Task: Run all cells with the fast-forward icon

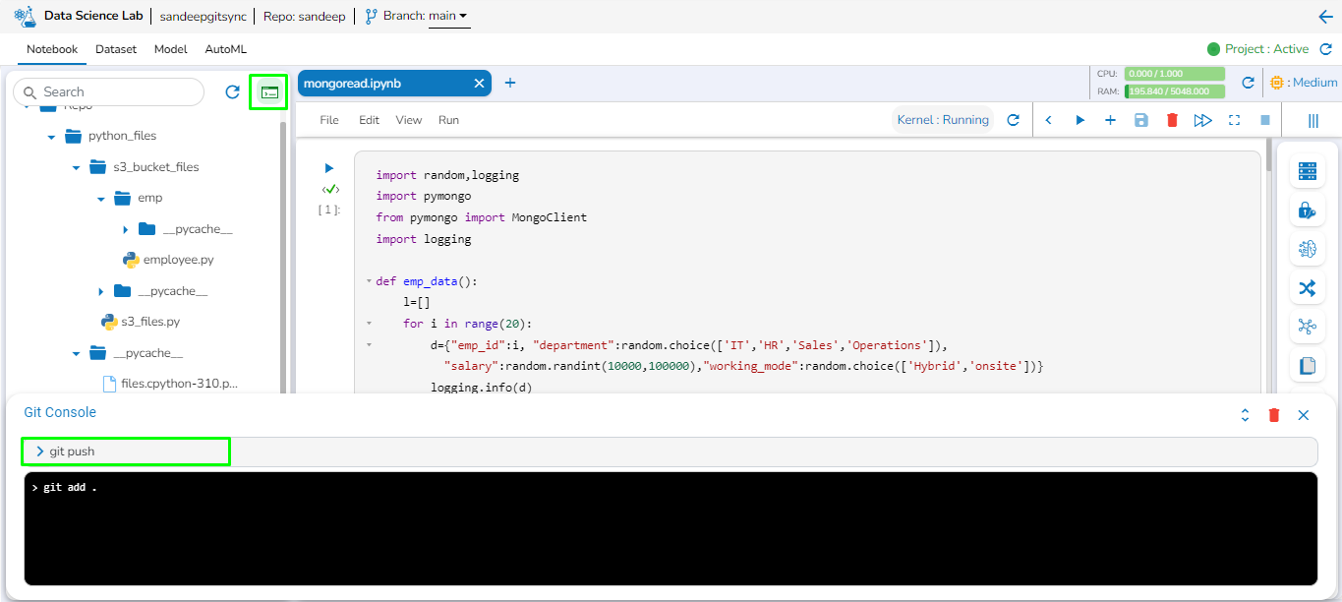Action: [x=1202, y=120]
